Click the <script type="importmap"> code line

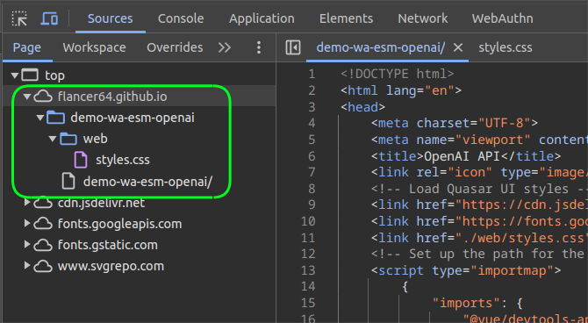pyautogui.click(x=466, y=270)
